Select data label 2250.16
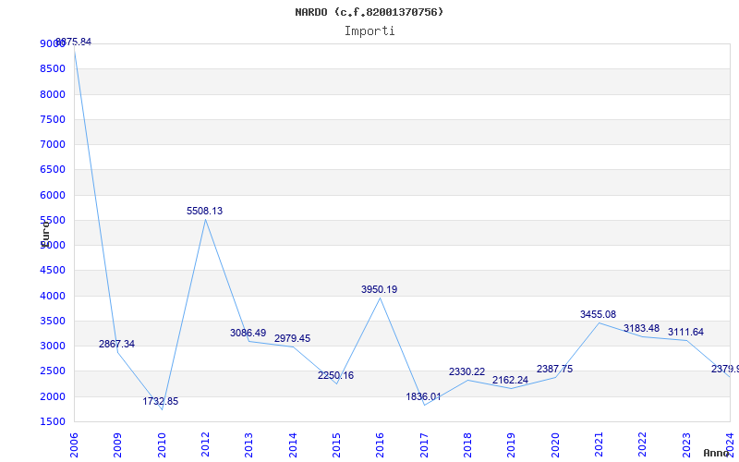The image size is (739, 462). [x=335, y=376]
